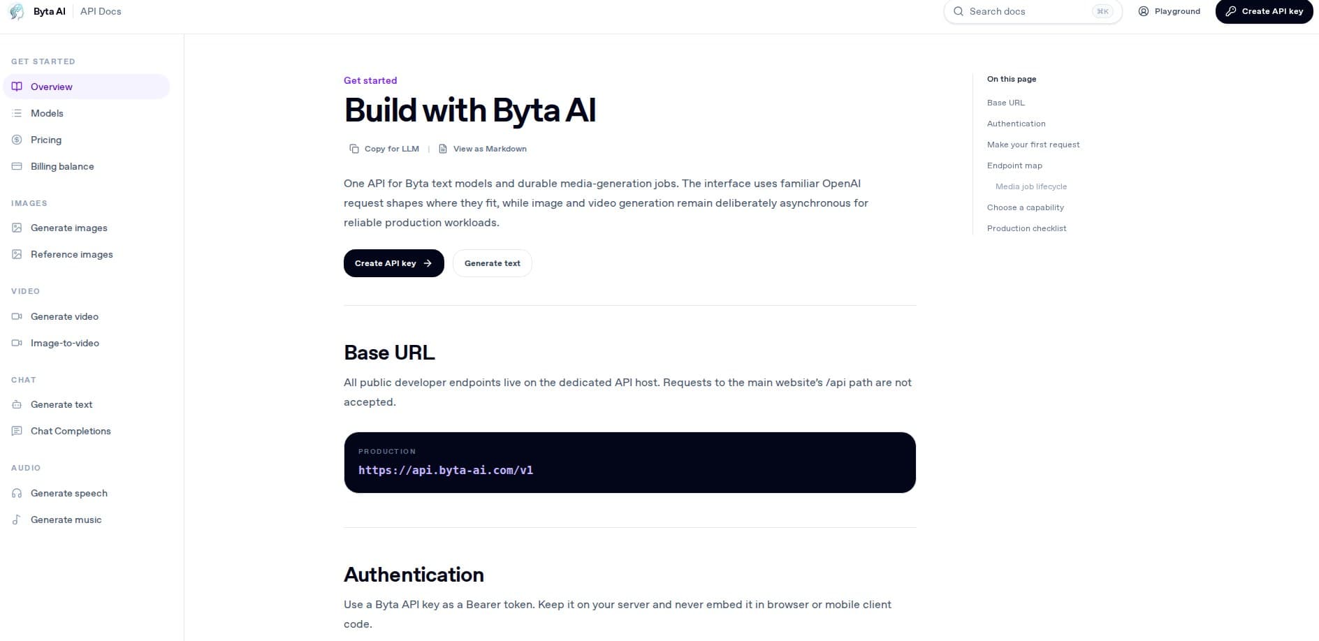Click the Generate music note icon

tap(17, 520)
